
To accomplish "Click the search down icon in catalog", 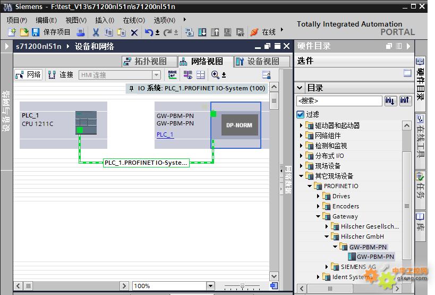I will (x=390, y=100).
